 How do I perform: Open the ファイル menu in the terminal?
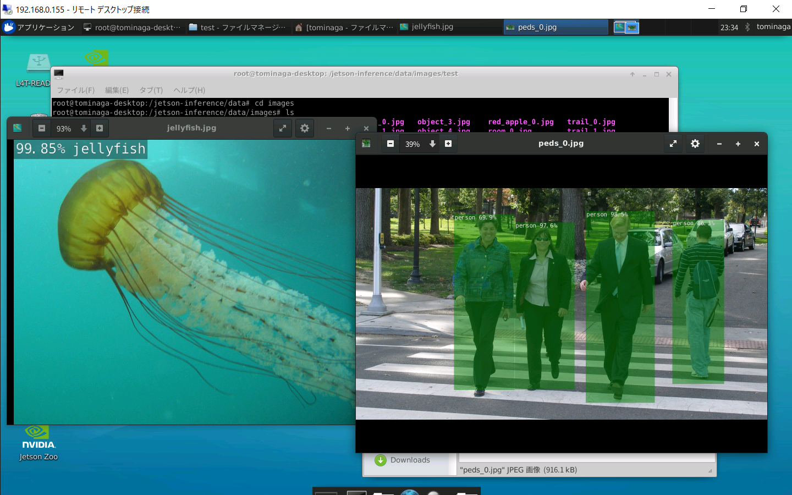click(x=75, y=90)
